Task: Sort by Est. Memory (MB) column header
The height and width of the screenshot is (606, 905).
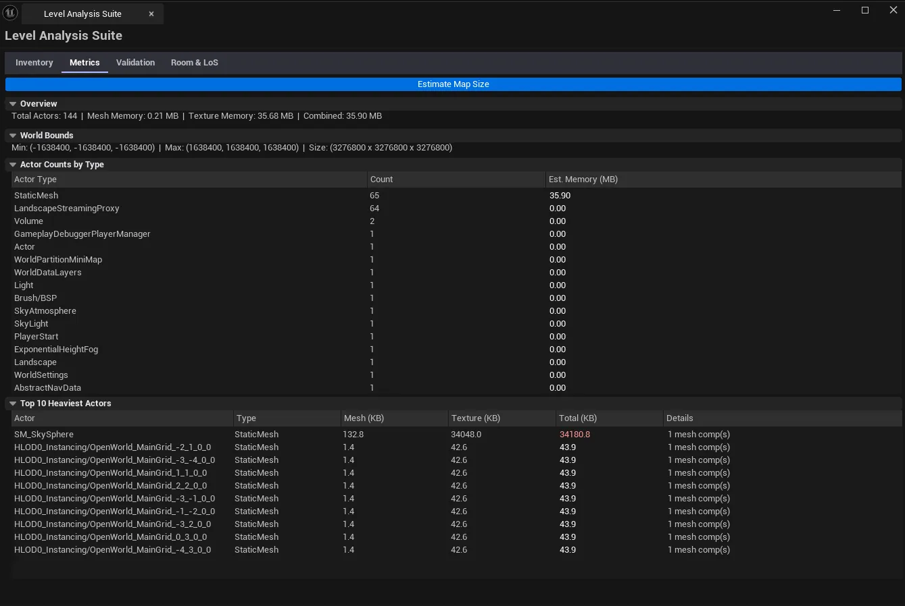Action: click(x=723, y=180)
